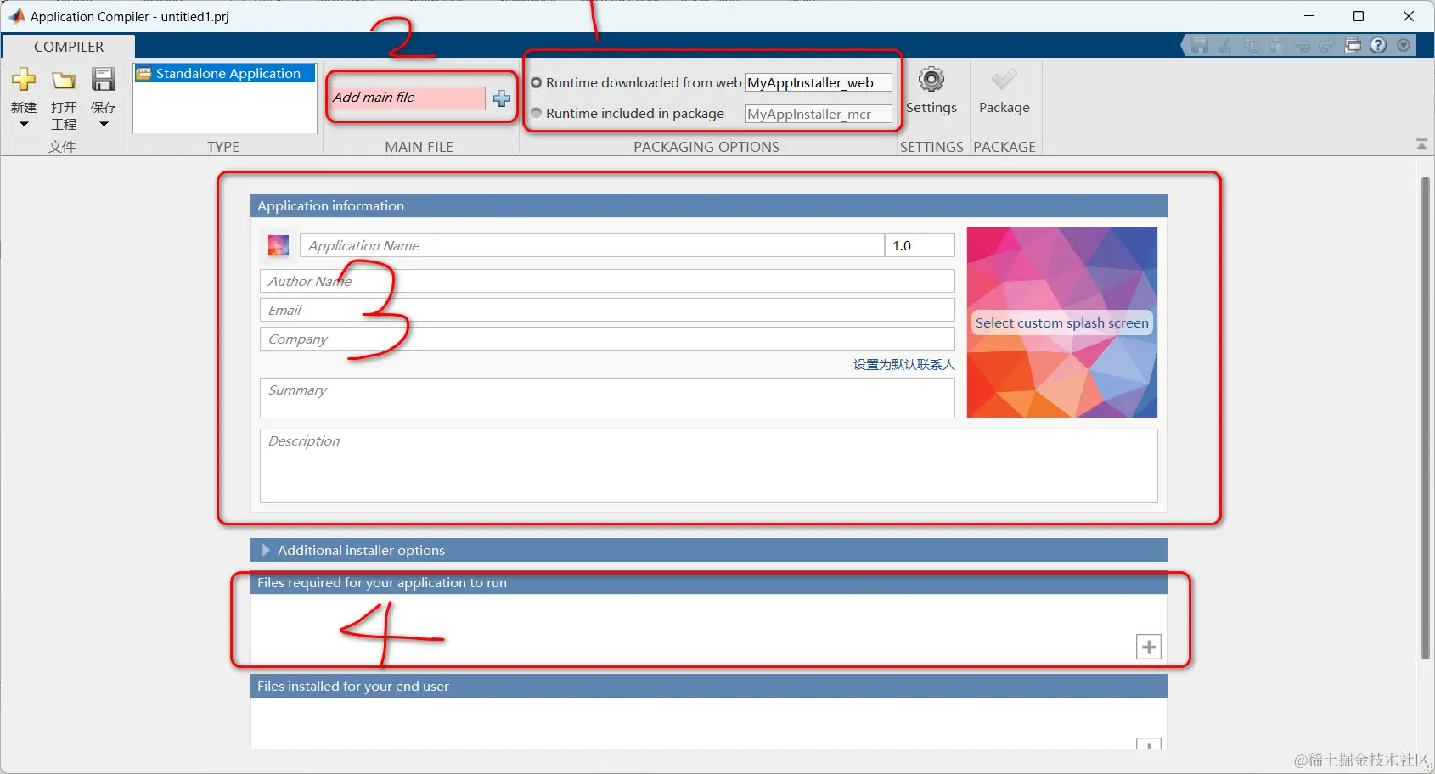Click the 设置为默认联系人 link
This screenshot has width=1435, height=774.
[903, 364]
